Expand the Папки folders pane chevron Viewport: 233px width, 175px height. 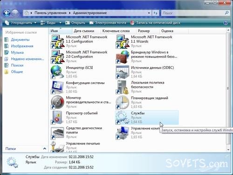tap(45, 148)
